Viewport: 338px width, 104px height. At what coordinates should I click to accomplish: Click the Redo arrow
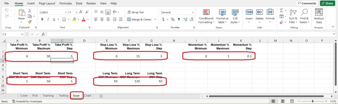pos(7,16)
